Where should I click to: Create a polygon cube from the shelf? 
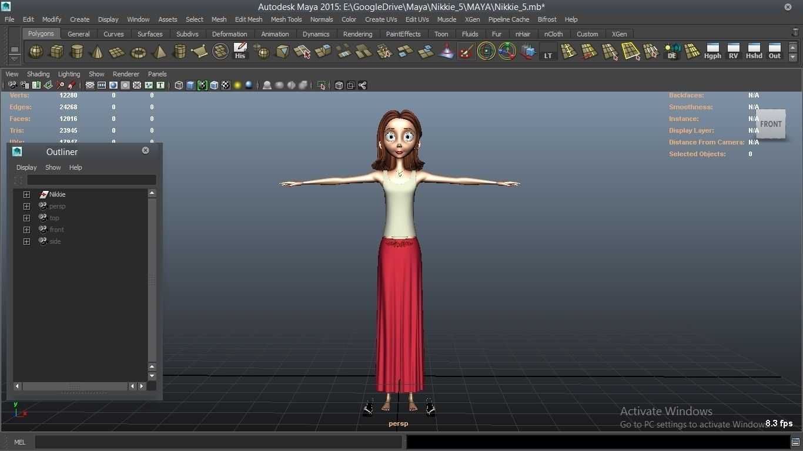(x=56, y=52)
